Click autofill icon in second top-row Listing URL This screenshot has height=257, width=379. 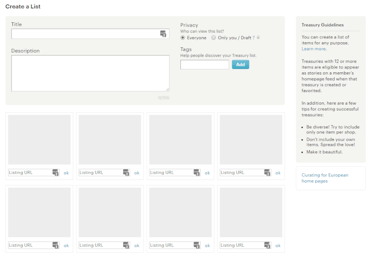click(x=126, y=173)
